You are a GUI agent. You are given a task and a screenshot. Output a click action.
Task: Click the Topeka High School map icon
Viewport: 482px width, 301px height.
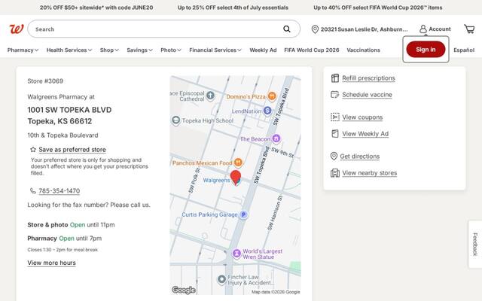tap(175, 120)
